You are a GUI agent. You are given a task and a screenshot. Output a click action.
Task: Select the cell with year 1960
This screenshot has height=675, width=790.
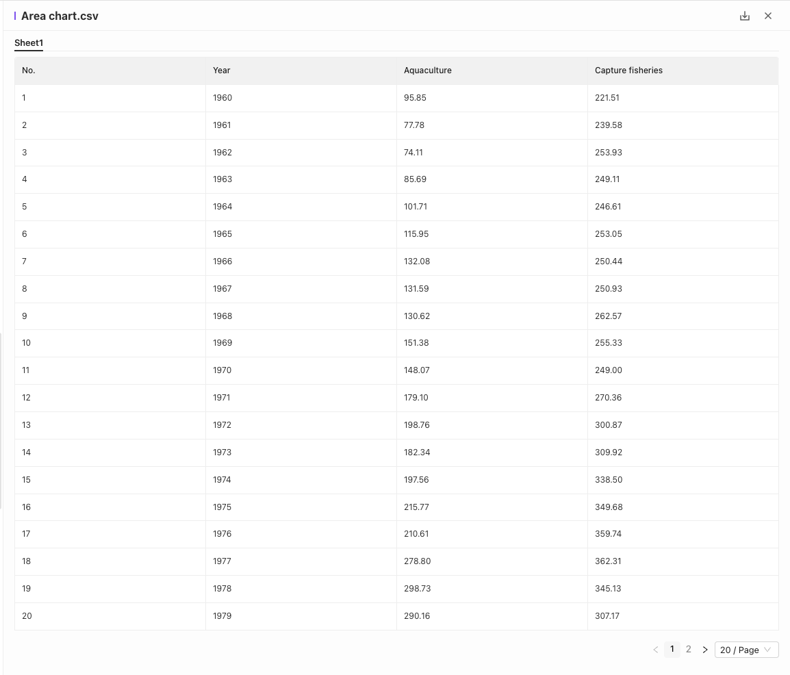222,98
